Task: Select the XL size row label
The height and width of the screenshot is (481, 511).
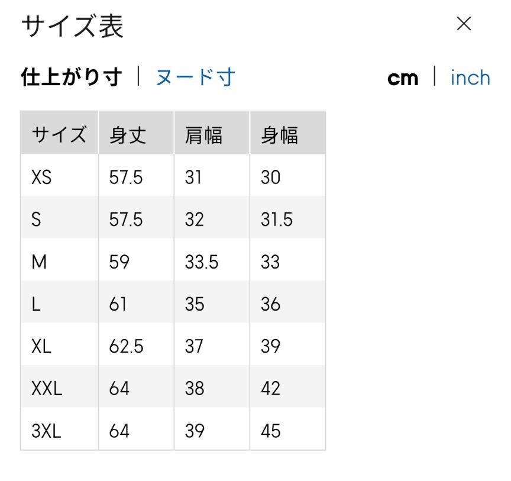Action: (41, 346)
